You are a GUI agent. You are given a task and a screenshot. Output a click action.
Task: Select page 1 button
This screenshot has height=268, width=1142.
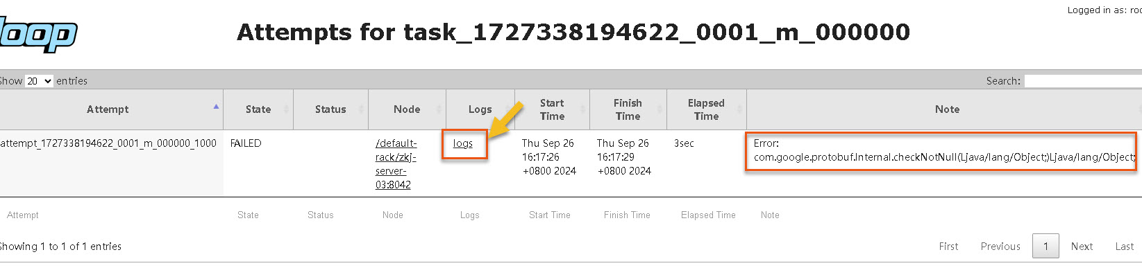[1046, 247]
